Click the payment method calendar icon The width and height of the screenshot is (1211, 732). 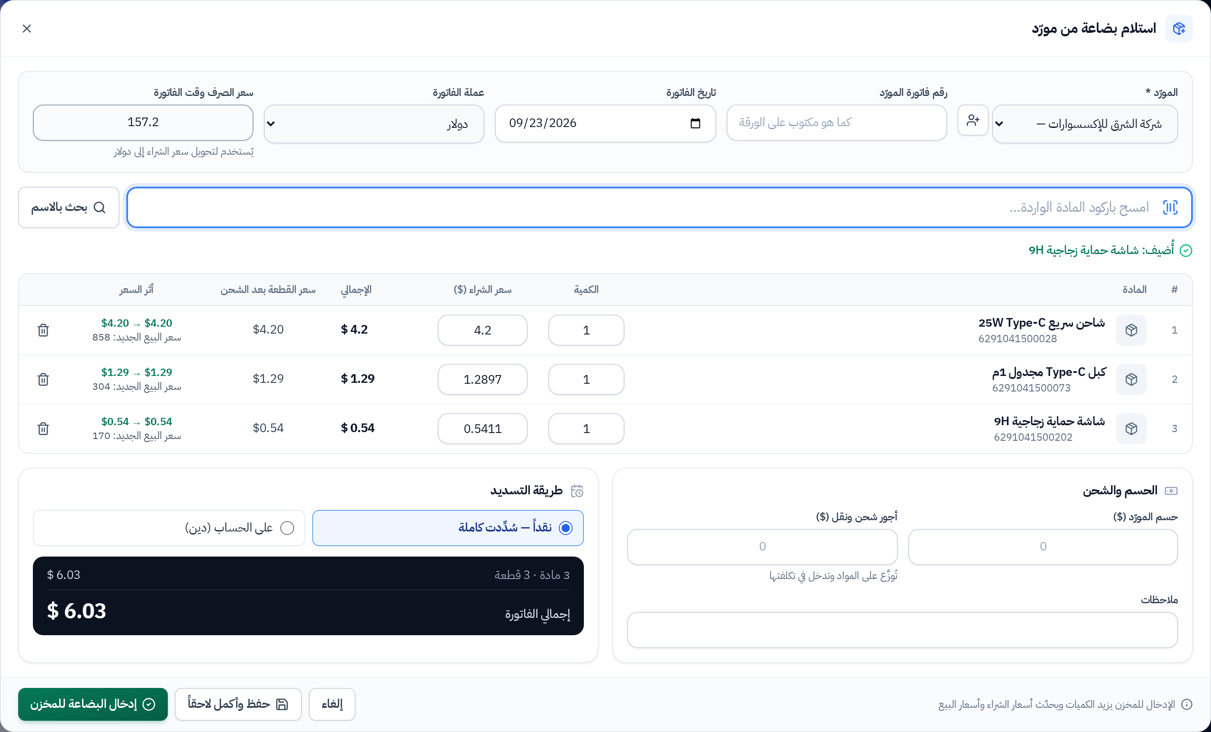577,490
